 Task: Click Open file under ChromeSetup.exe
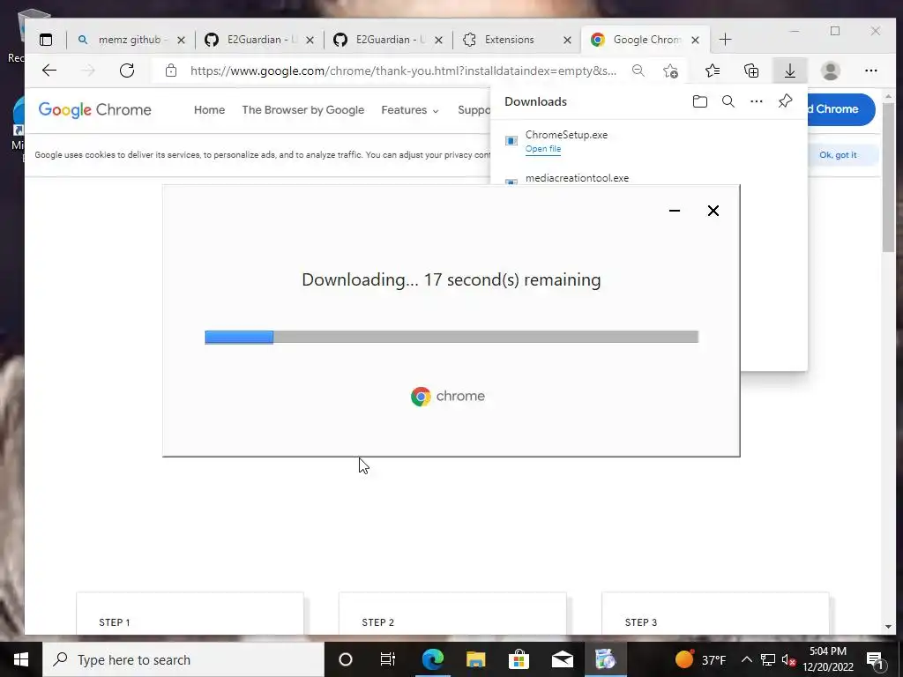542,149
